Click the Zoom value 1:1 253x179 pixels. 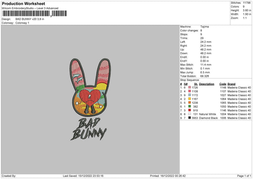tap(245, 18)
